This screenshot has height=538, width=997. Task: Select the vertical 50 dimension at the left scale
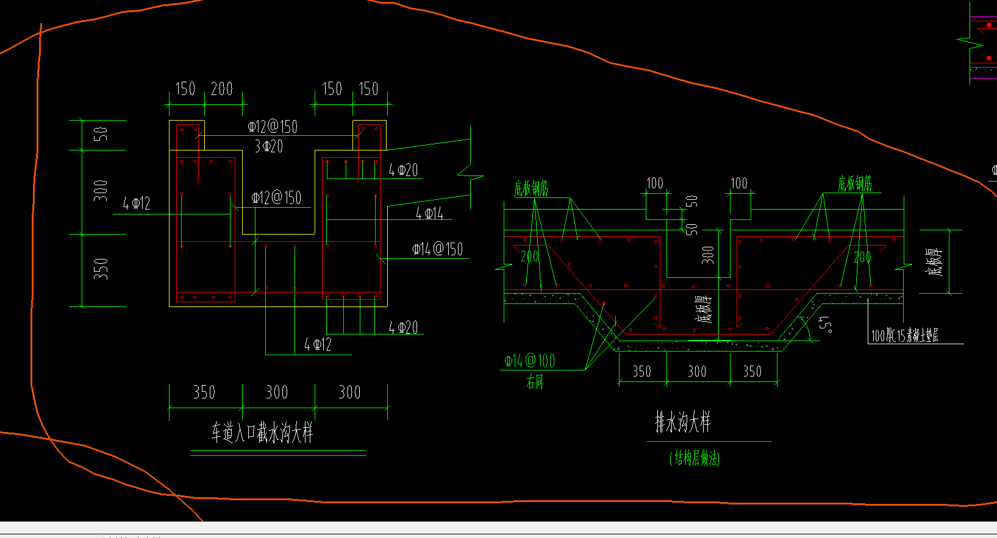[101, 134]
